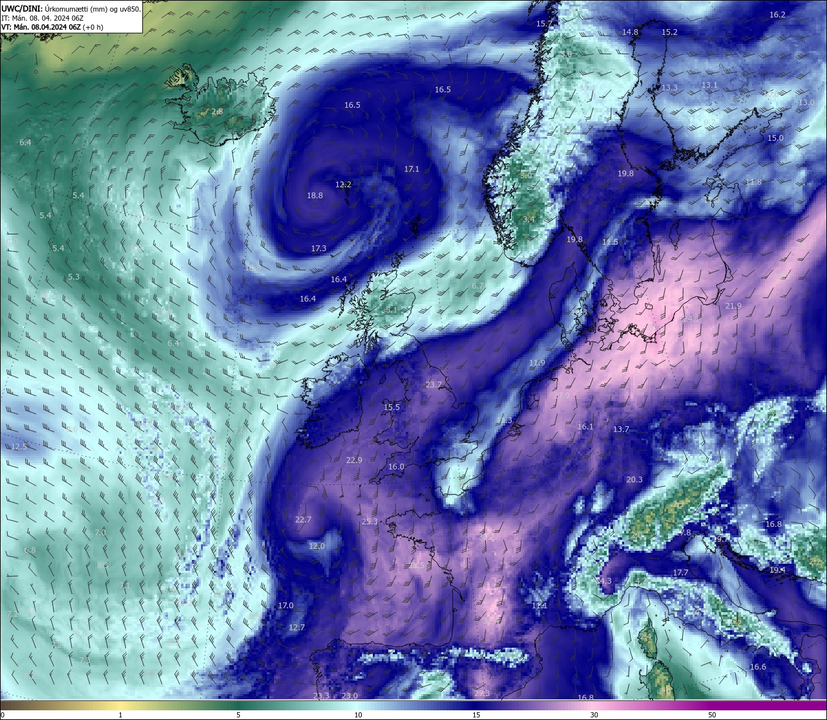Click the 11.9 map value
Screen dimensions: 827x720
point(537,363)
